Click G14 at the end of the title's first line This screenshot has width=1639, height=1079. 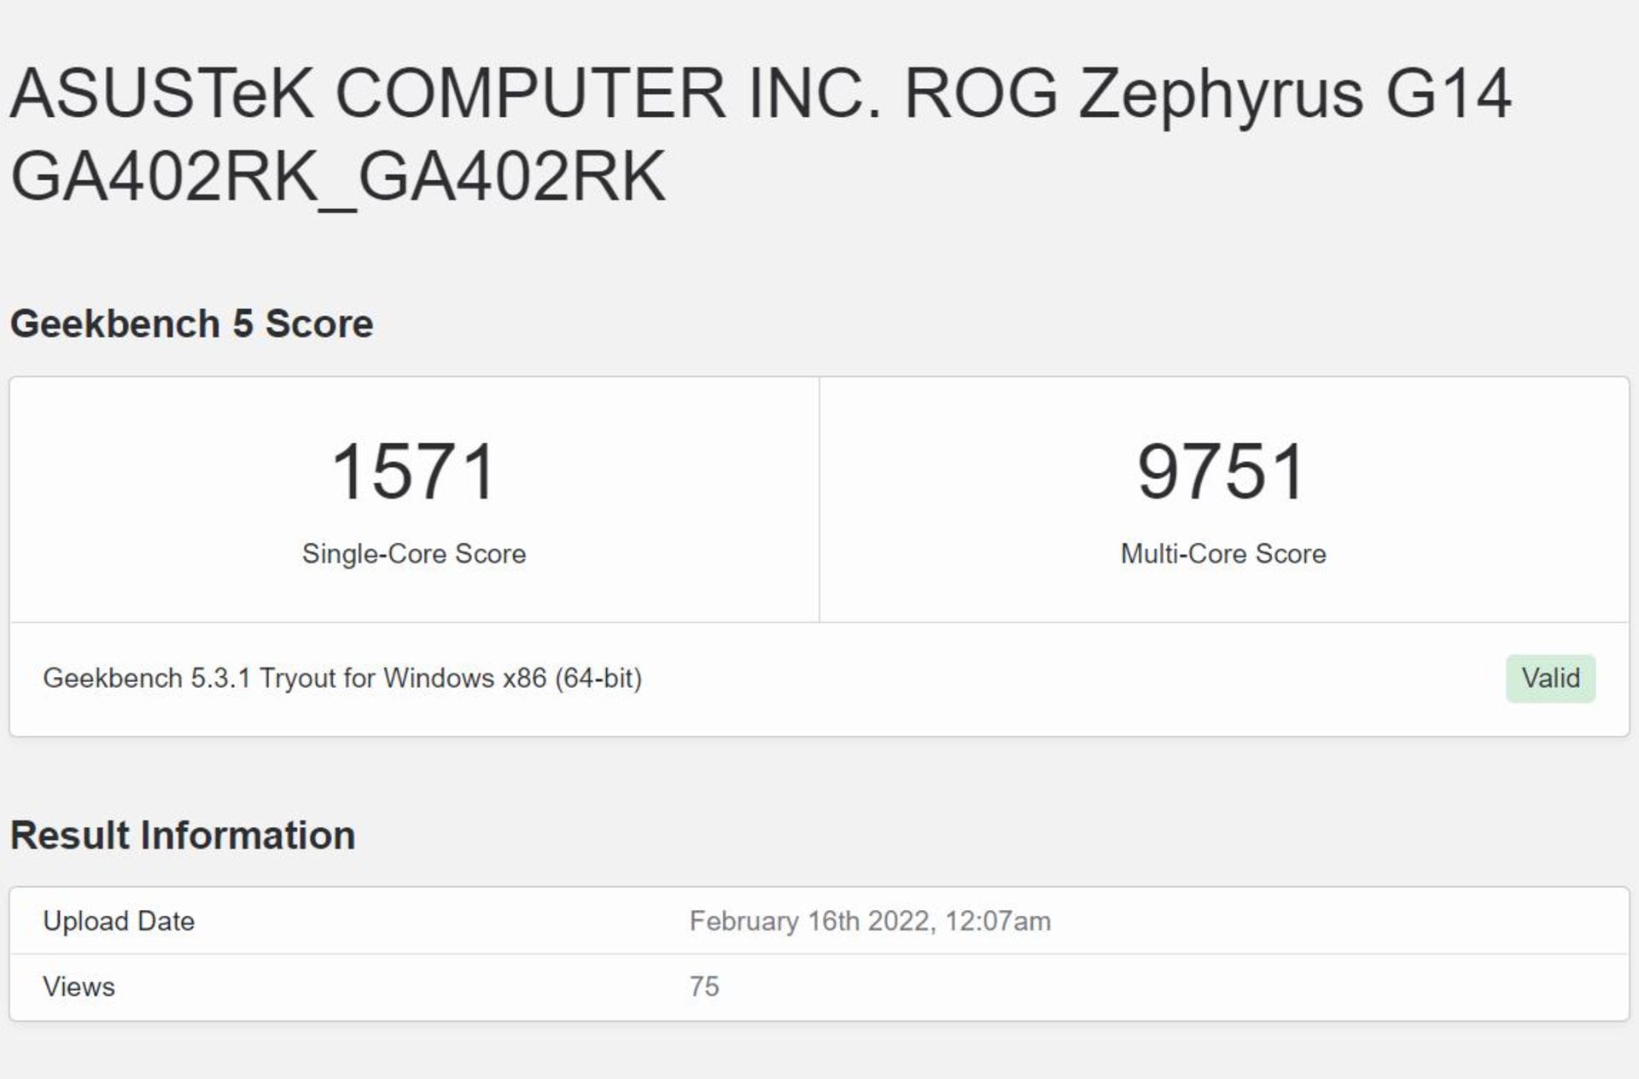(1448, 93)
